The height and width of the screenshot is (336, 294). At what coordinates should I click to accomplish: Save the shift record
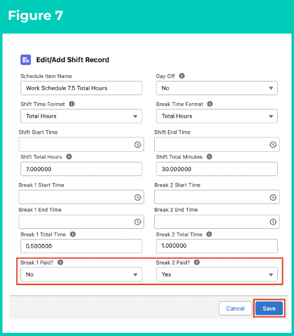click(269, 309)
